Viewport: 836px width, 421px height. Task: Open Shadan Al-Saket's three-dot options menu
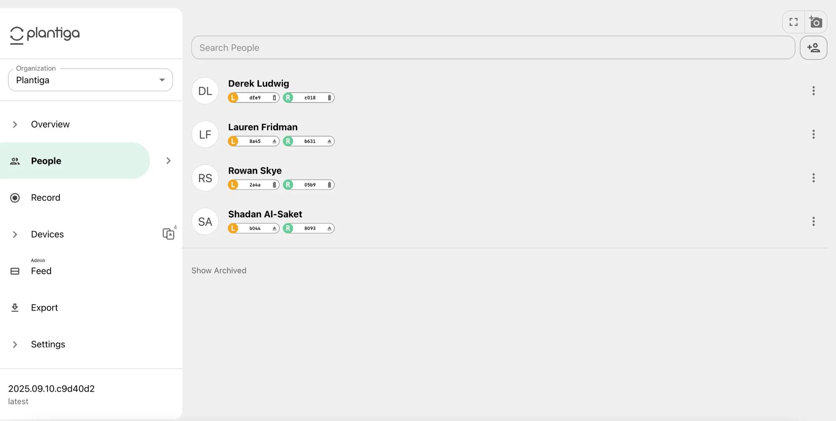[x=813, y=221]
